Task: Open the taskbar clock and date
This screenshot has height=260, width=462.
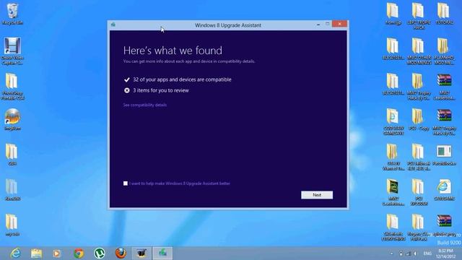Action: point(445,253)
